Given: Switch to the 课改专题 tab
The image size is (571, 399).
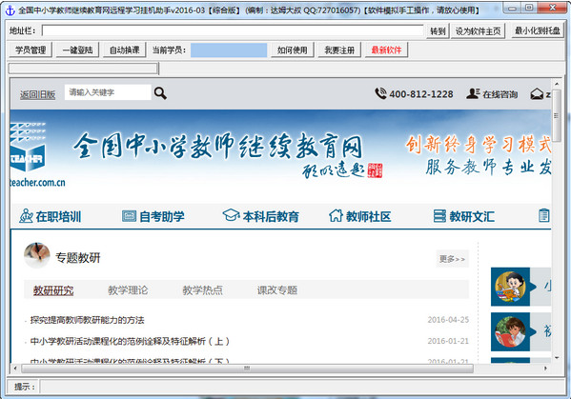Looking at the screenshot, I should (277, 290).
